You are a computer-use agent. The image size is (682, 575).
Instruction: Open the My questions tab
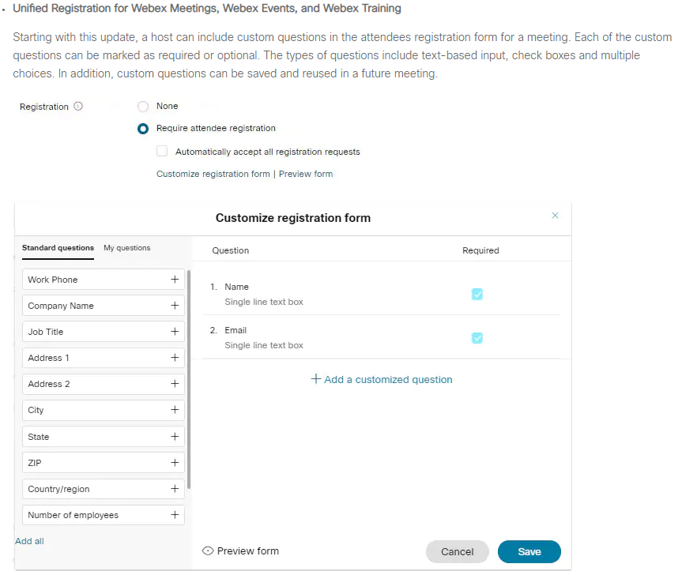(127, 248)
